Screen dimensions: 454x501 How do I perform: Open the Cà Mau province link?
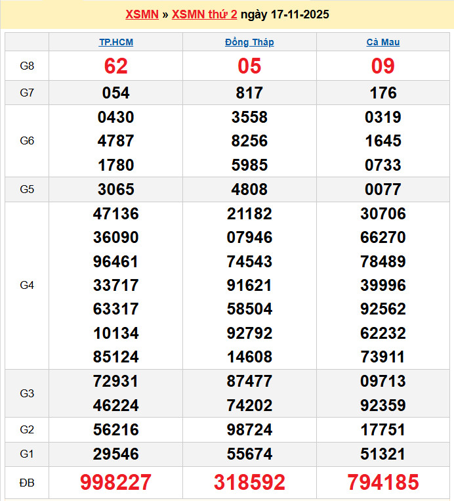click(383, 42)
